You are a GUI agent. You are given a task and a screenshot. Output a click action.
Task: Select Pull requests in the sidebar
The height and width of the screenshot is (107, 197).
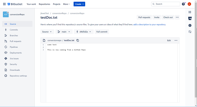pos(17,41)
